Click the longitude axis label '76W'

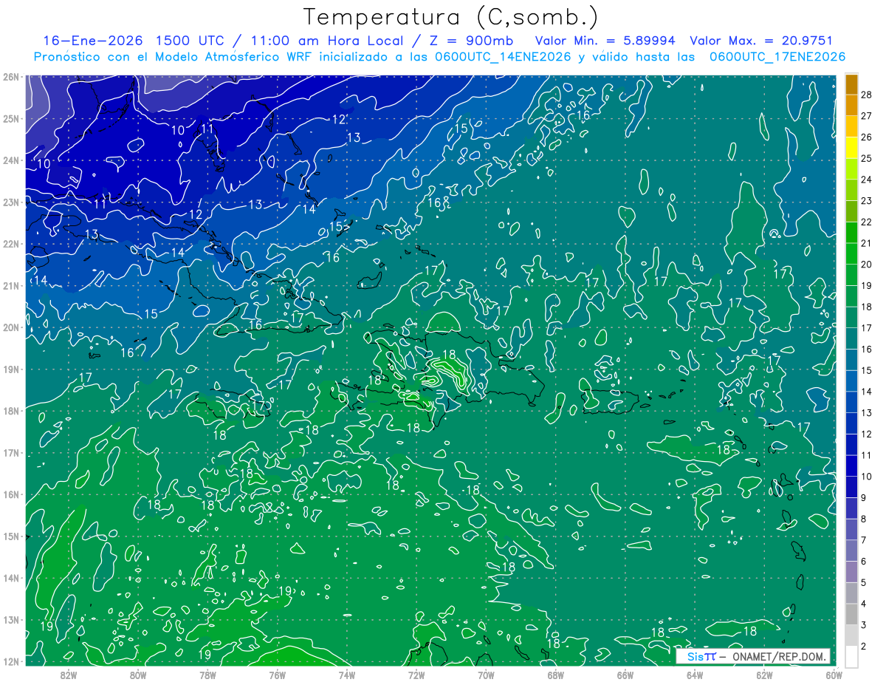(278, 674)
